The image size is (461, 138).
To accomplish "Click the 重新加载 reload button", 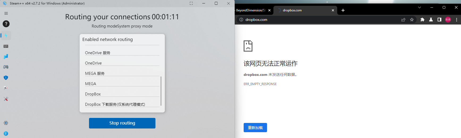I will pyautogui.click(x=255, y=128).
